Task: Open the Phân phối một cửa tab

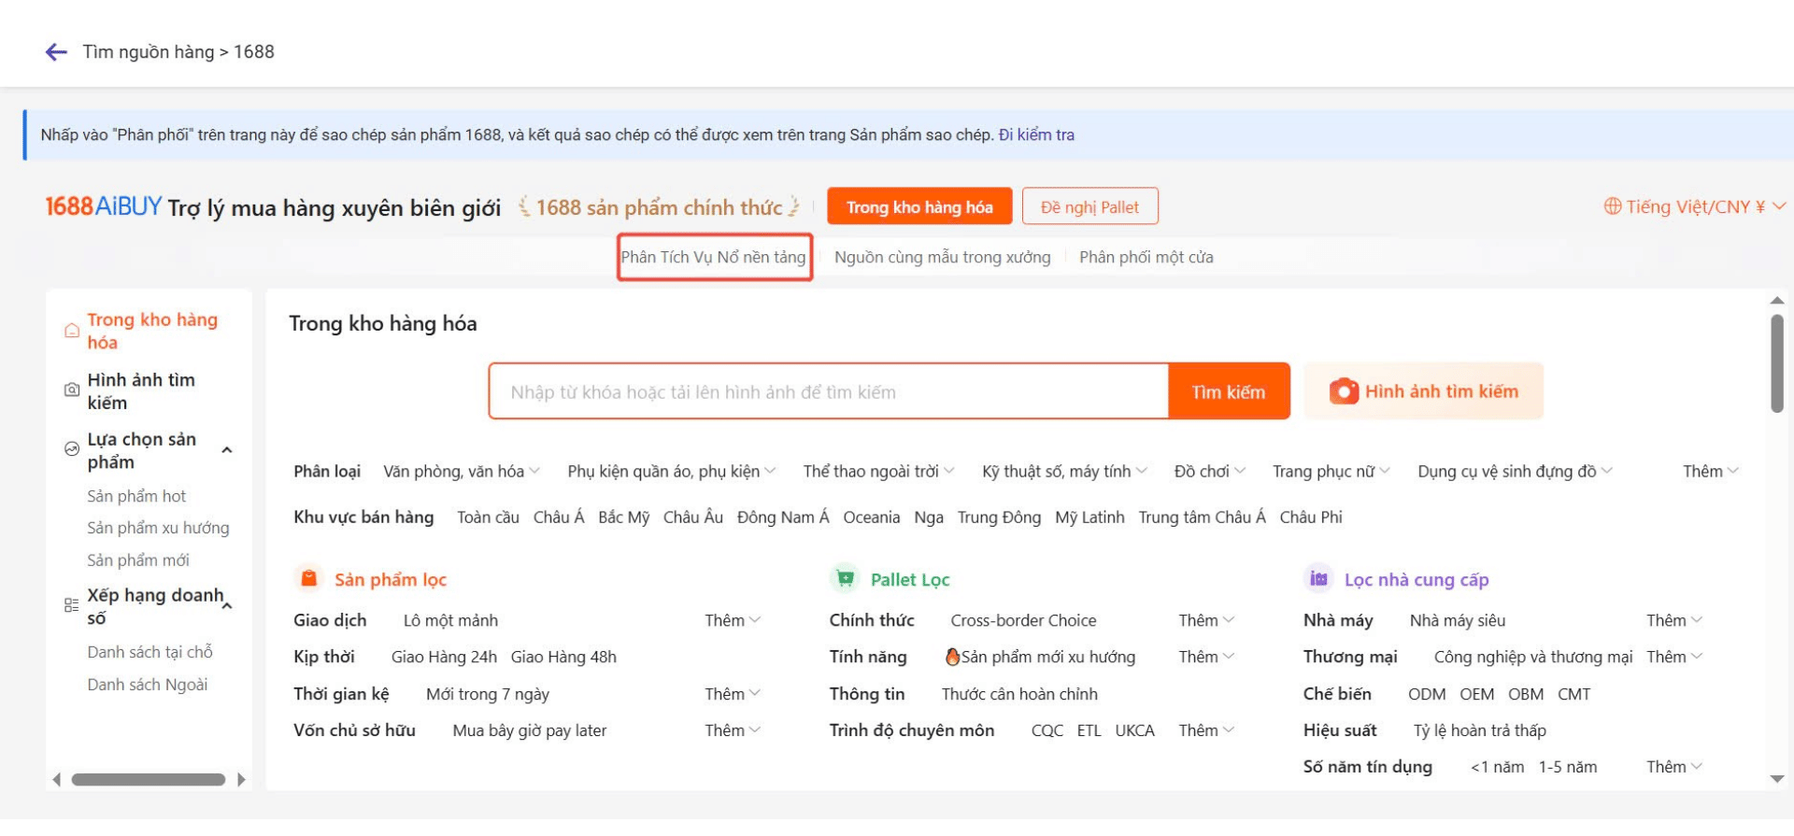Action: [1146, 257]
